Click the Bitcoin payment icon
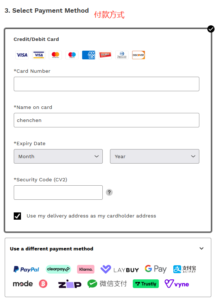 coord(43,284)
